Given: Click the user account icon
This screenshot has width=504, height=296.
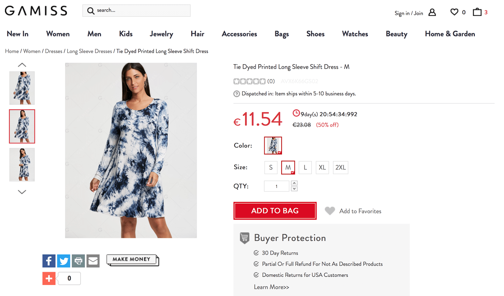Looking at the screenshot, I should (432, 12).
